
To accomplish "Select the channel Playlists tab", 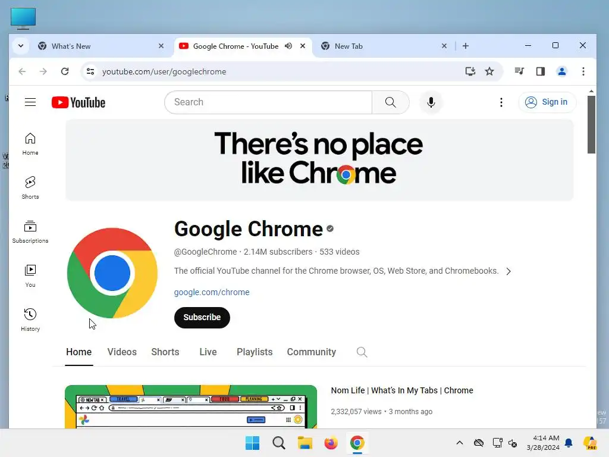I will pyautogui.click(x=255, y=352).
